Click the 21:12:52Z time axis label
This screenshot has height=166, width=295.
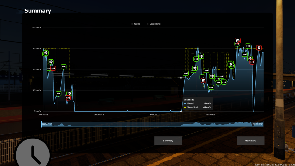click(x=155, y=115)
